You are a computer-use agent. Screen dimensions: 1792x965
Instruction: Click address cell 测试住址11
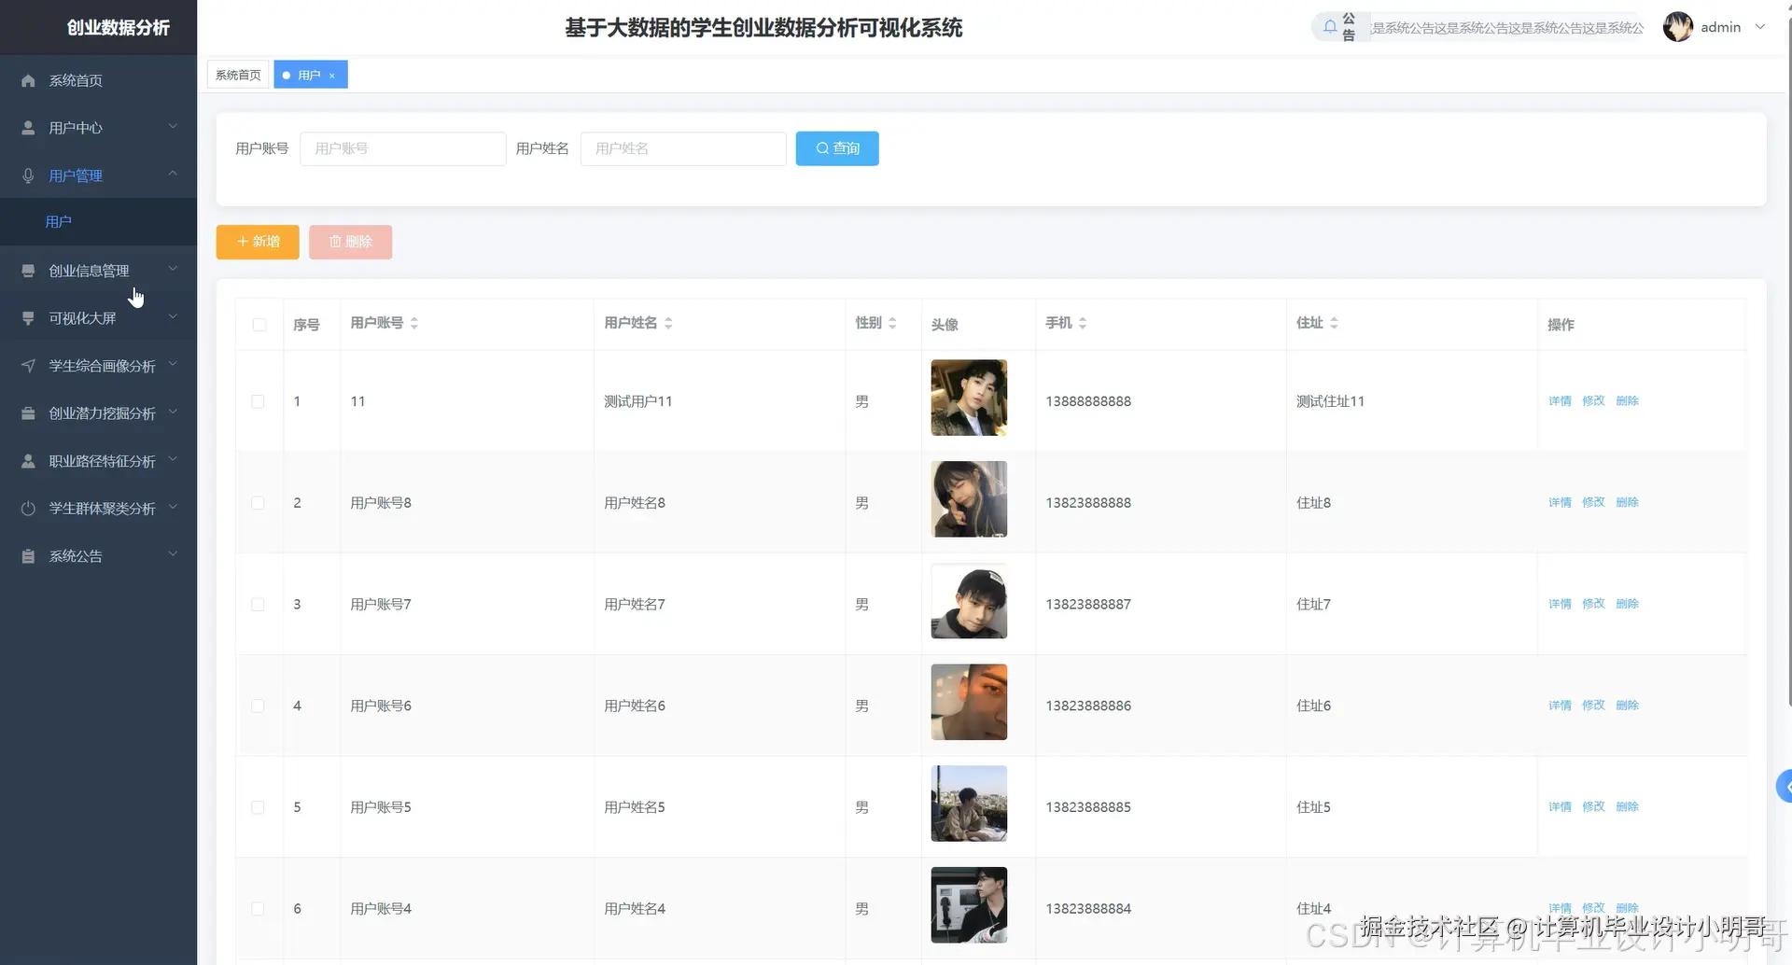pos(1330,401)
